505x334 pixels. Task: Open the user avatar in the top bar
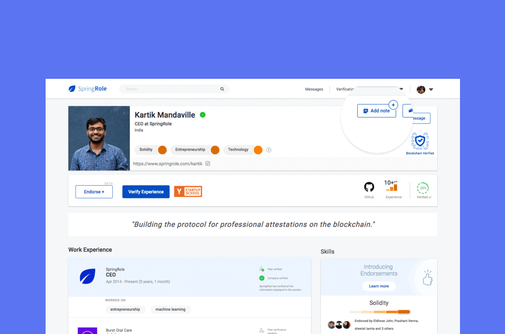click(x=421, y=89)
